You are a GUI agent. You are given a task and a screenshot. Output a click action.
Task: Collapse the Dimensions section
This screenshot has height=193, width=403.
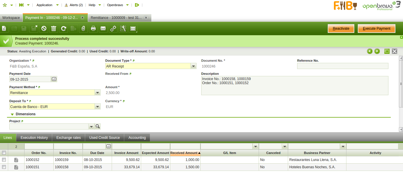12,114
